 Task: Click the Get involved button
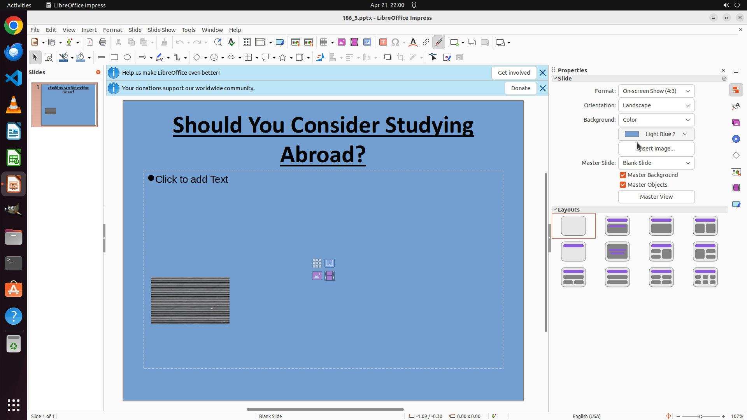[x=514, y=73]
